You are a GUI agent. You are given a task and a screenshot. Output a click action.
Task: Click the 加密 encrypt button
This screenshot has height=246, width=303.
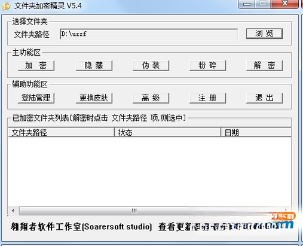36,65
